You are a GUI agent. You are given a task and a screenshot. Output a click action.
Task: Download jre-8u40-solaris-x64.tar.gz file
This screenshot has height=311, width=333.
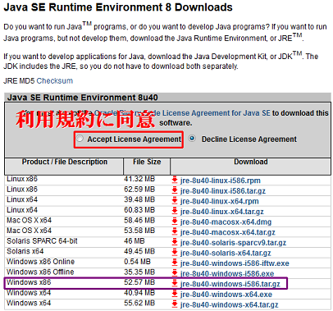[226, 253]
